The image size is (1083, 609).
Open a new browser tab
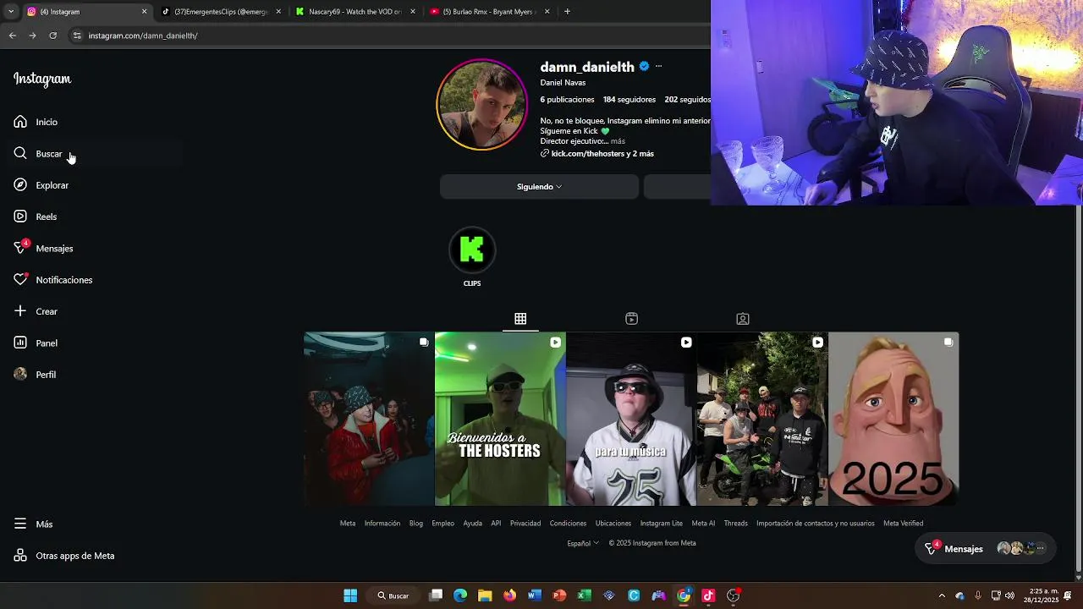(567, 12)
